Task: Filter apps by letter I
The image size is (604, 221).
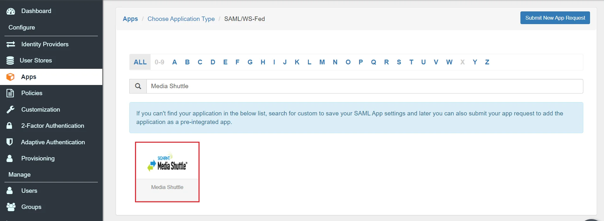Action: pos(274,62)
